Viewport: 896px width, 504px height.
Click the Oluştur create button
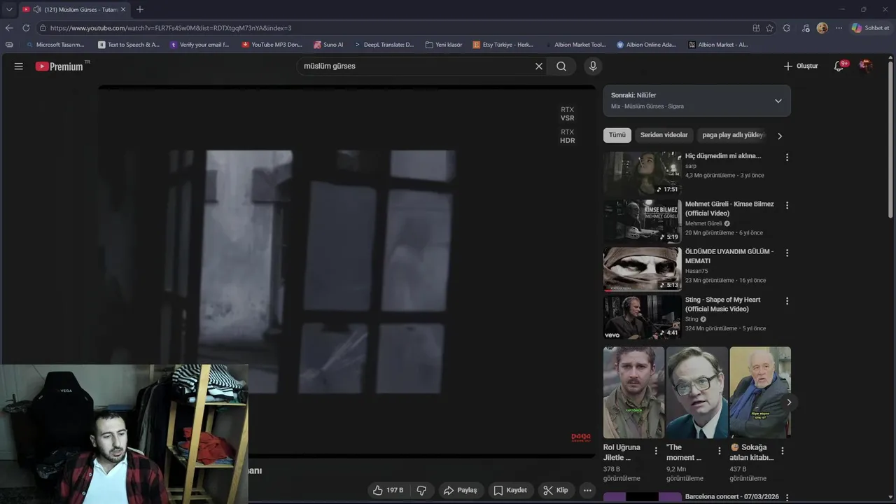[x=801, y=66]
